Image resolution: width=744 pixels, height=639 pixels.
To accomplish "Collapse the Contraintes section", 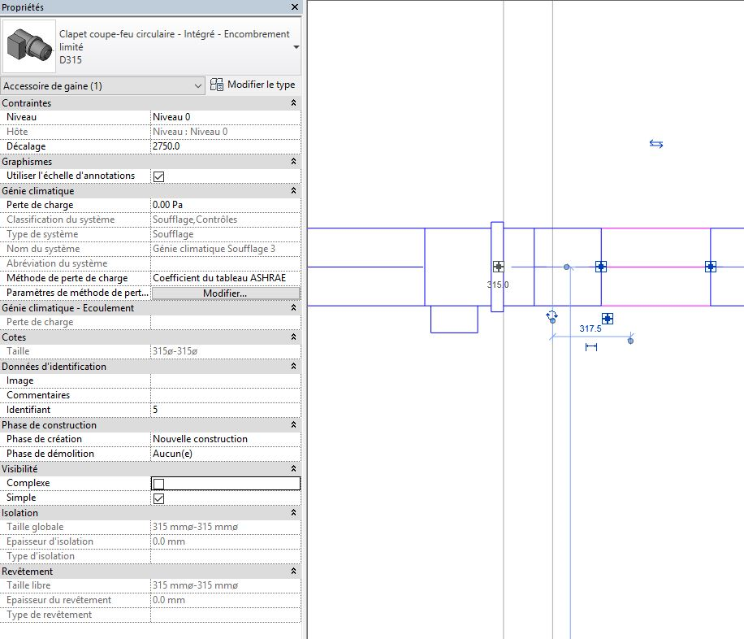I will click(x=293, y=103).
